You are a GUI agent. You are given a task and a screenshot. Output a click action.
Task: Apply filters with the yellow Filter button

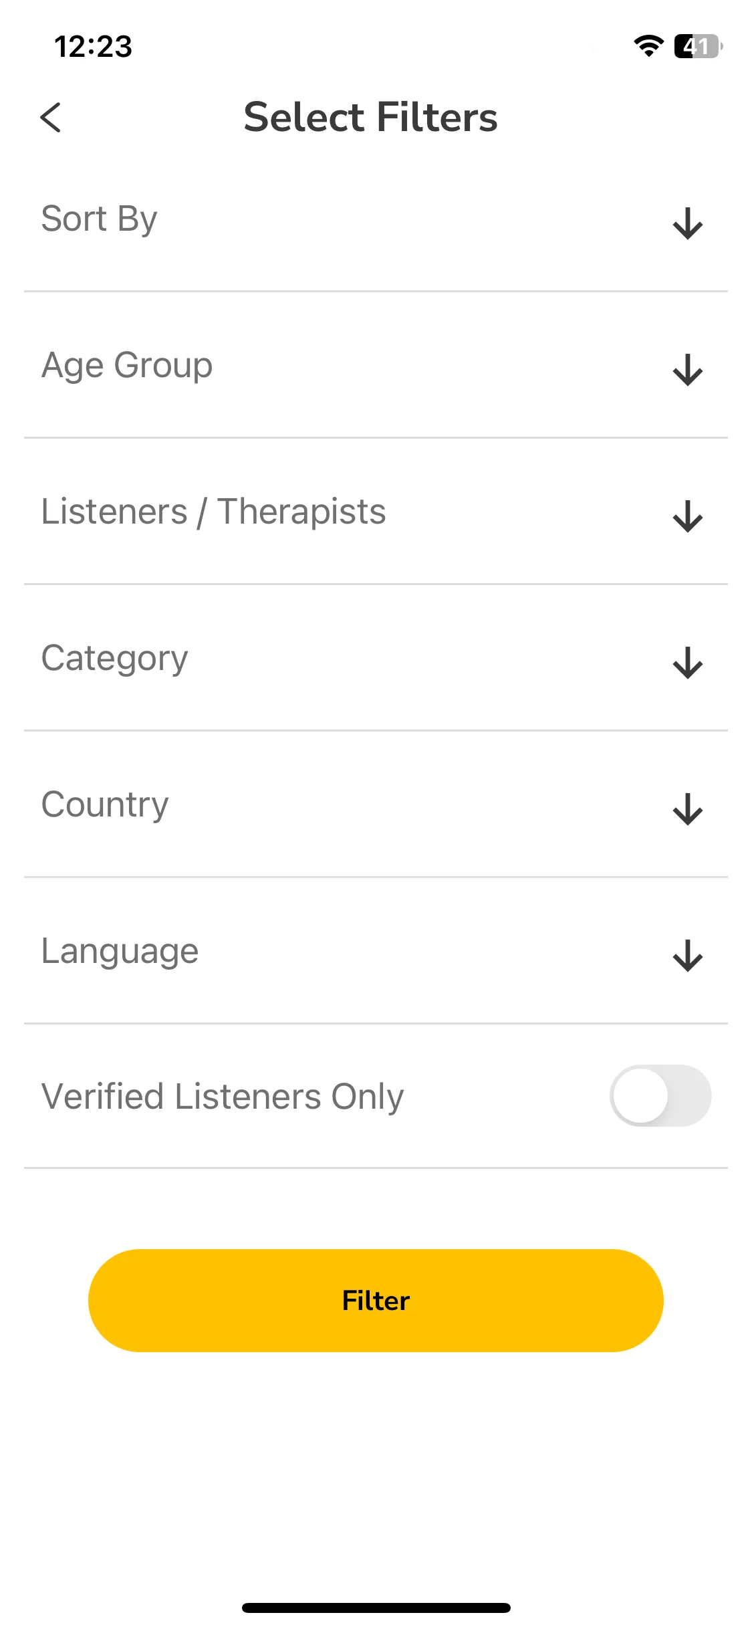point(376,1301)
